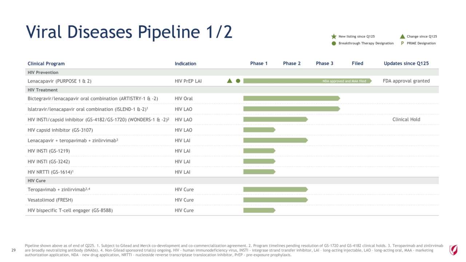
Task: Click the Filed column header
Action: tap(358, 63)
